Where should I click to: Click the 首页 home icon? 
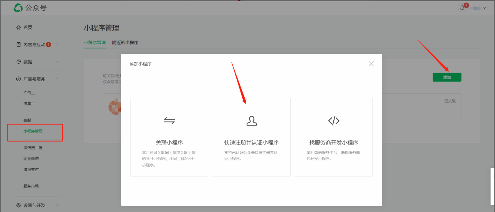[19, 28]
